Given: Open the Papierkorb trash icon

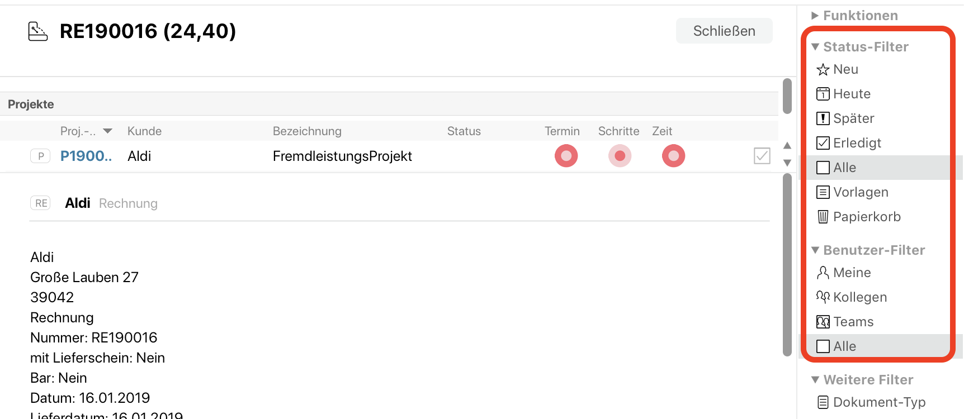Looking at the screenshot, I should [823, 217].
